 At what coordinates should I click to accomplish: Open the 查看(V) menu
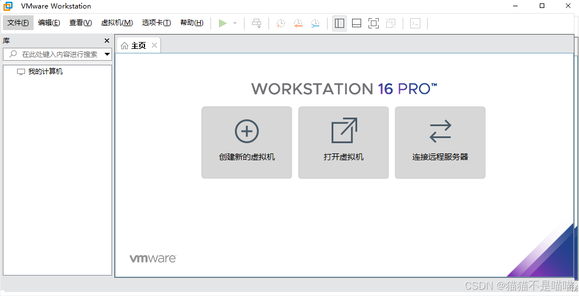81,23
